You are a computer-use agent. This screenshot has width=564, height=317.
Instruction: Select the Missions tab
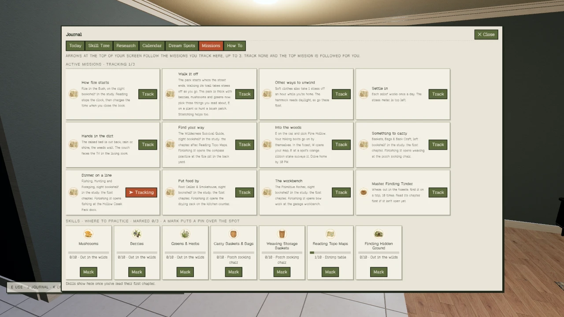pyautogui.click(x=211, y=46)
